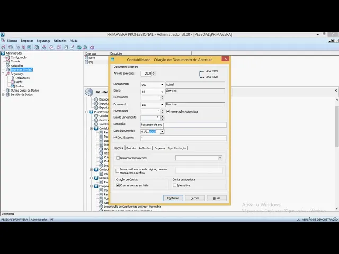
Task: Select Outras Bases de Dados node
Action: coord(25,90)
